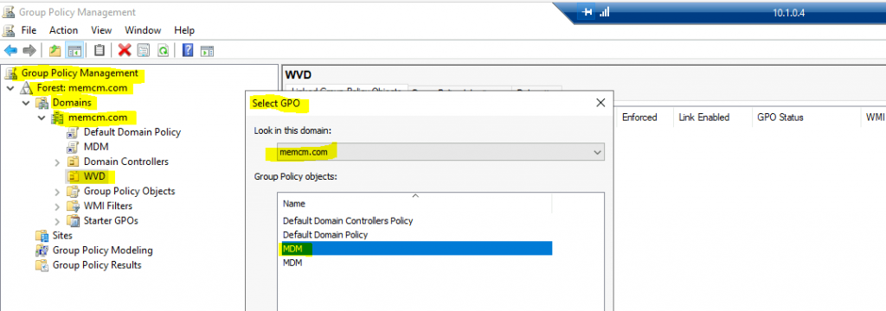Select Default Domain Policy link in tree

tap(132, 132)
